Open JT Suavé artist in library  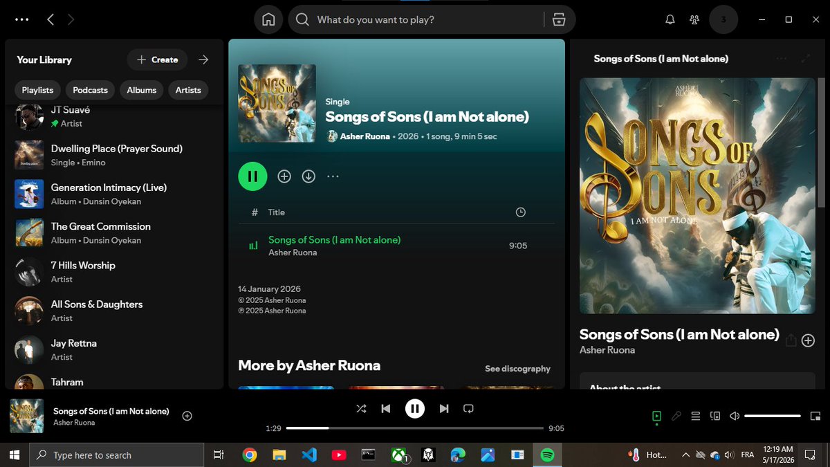tap(115, 116)
